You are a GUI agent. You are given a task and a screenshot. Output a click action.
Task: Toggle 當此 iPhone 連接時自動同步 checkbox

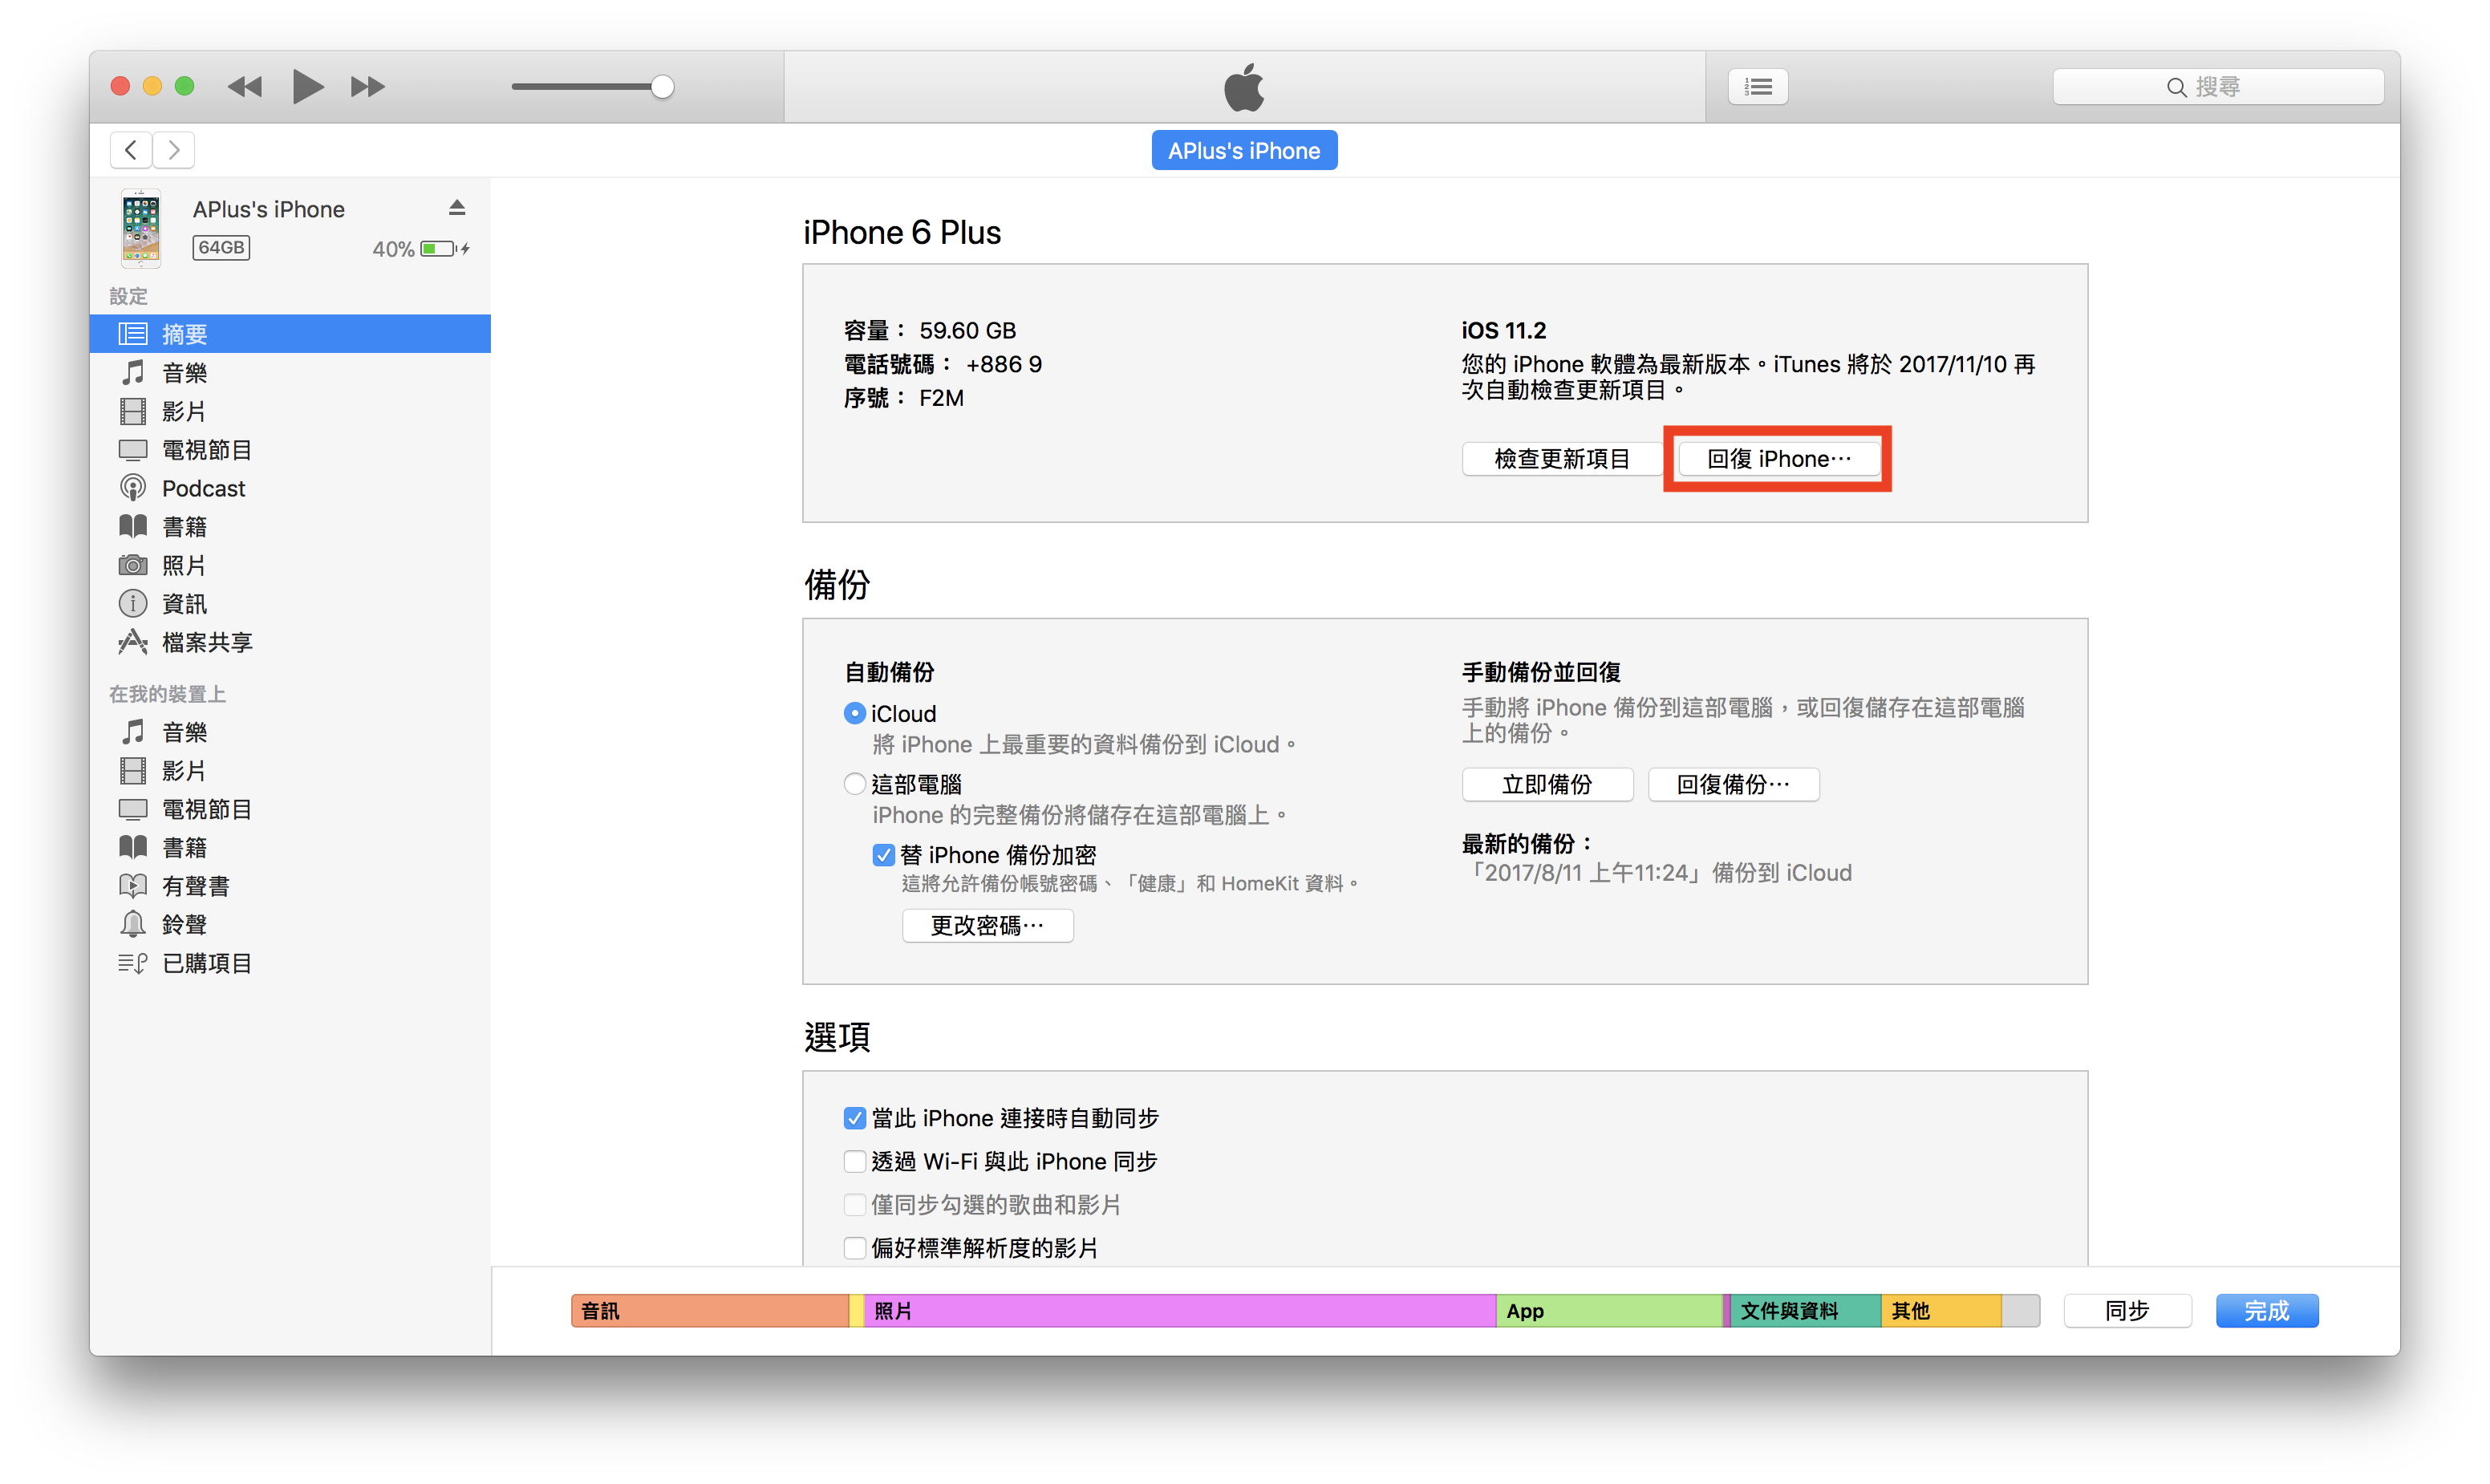[x=854, y=1118]
